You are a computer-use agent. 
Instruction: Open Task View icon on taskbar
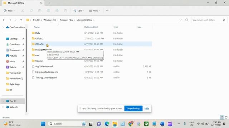91,124
